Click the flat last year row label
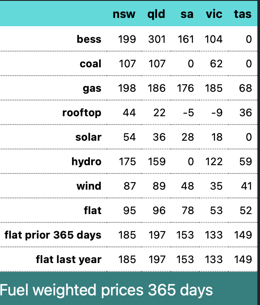Viewport: 260px width, 305px height. (69, 260)
